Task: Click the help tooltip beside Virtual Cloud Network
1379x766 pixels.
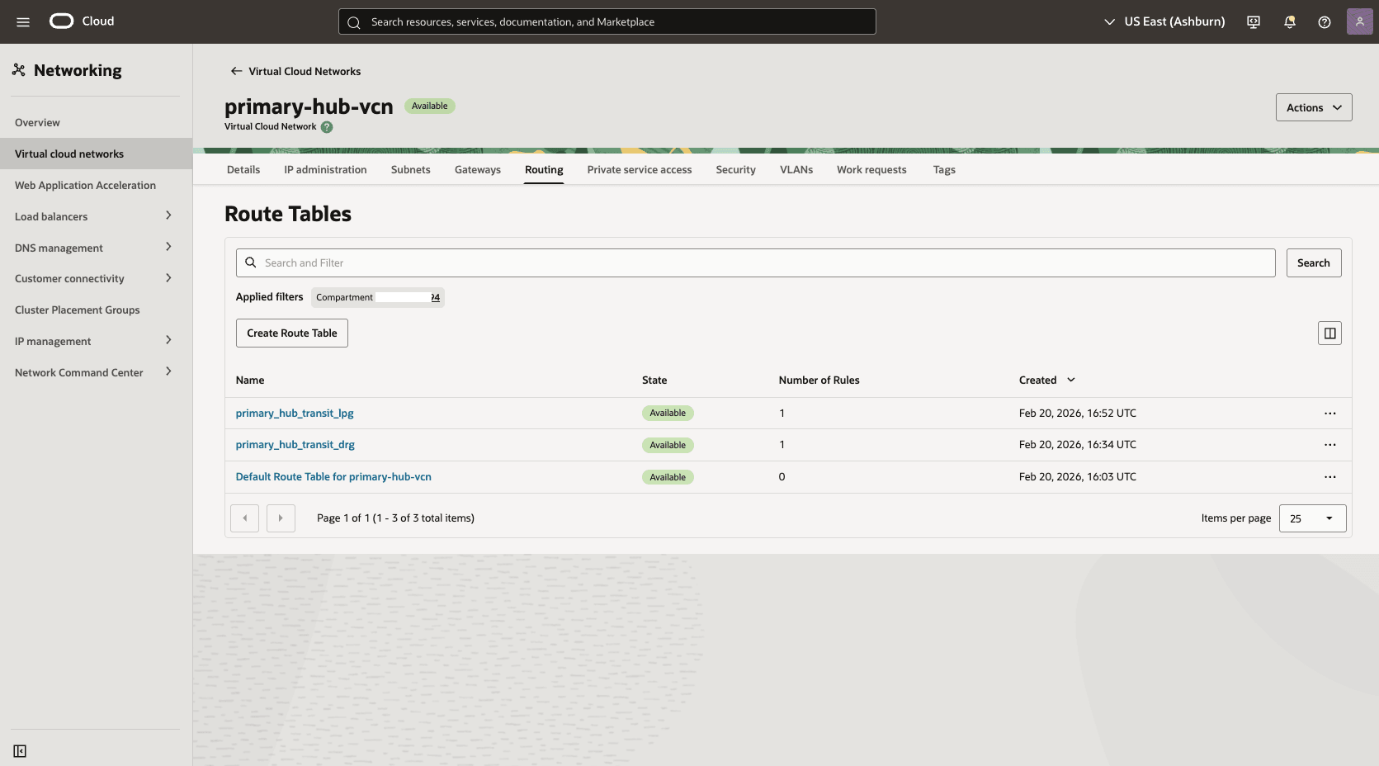Action: pos(327,127)
